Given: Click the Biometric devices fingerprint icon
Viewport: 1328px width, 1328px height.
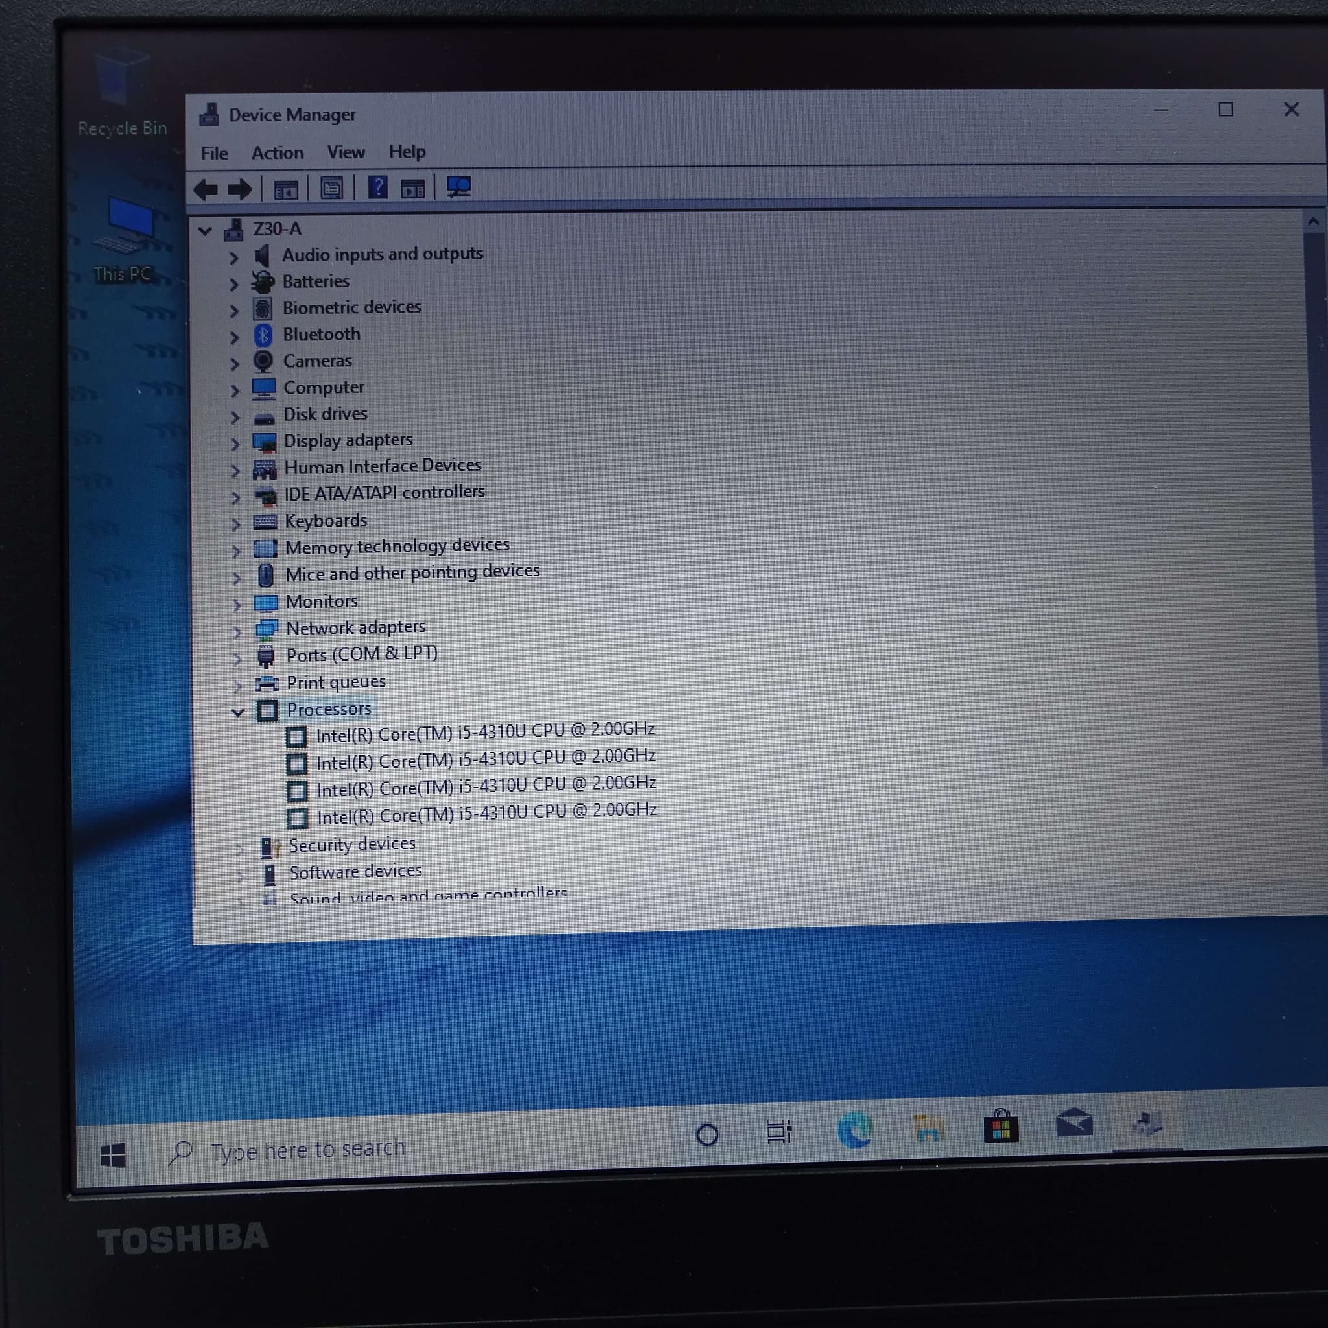Looking at the screenshot, I should pyautogui.click(x=263, y=309).
